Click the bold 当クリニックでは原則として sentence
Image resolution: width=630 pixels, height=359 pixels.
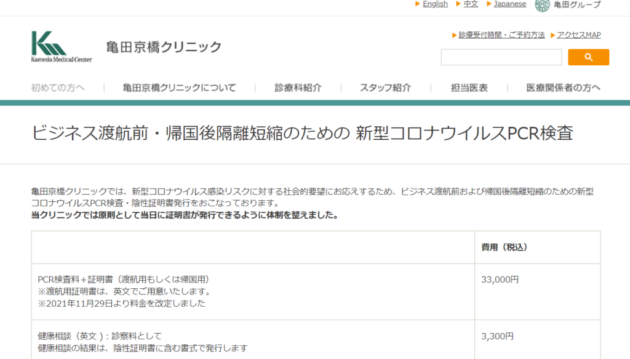pyautogui.click(x=185, y=215)
